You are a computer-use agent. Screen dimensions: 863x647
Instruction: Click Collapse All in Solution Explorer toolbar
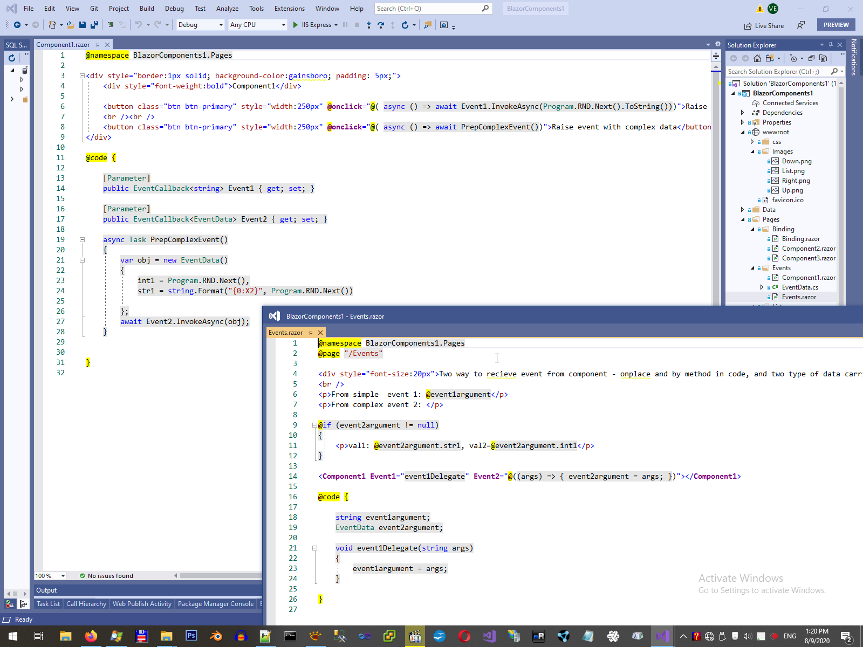pos(811,58)
